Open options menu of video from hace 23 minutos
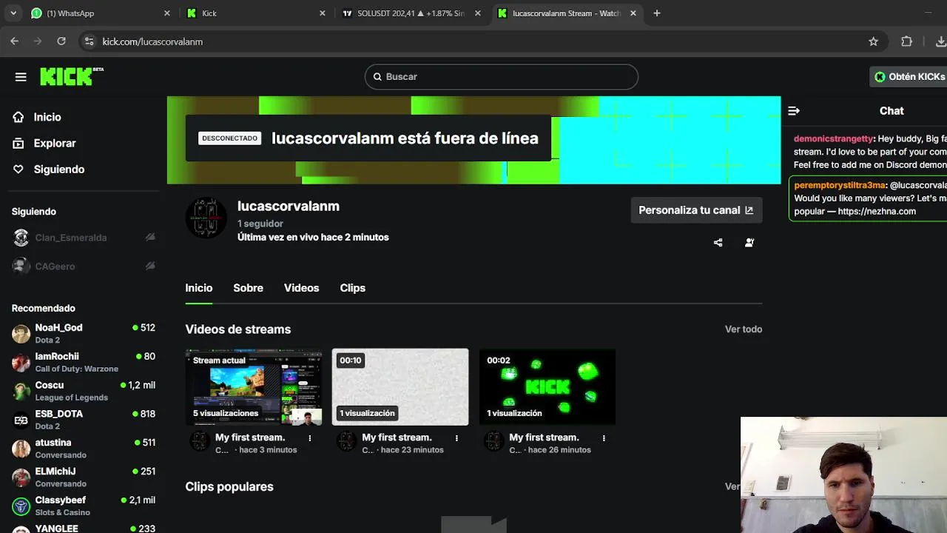 [456, 438]
